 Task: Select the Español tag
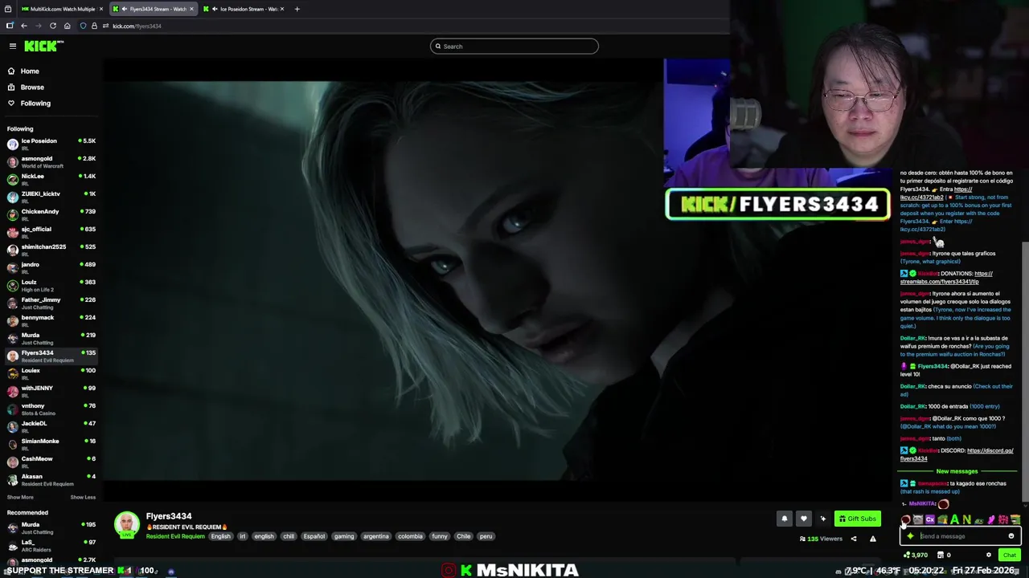point(314,536)
